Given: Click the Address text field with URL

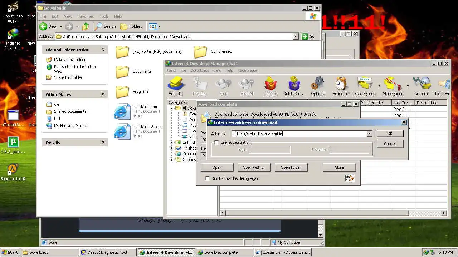Looking at the screenshot, I should [x=299, y=133].
